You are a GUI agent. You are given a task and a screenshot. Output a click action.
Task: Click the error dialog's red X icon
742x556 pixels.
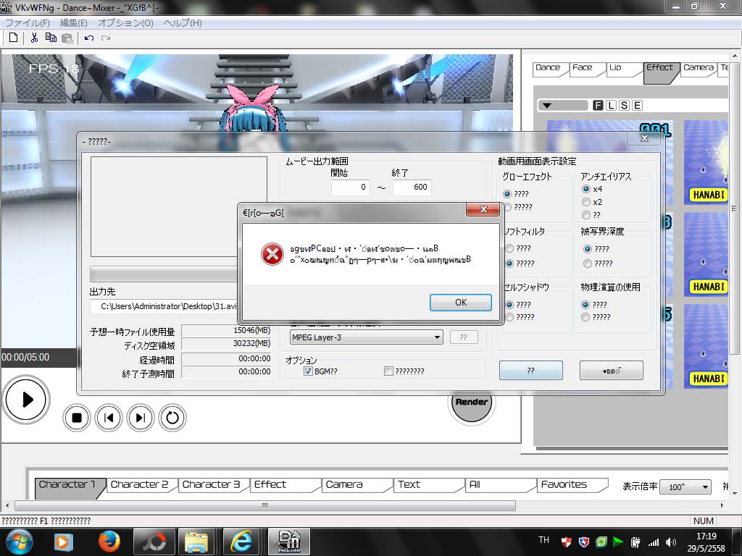tap(272, 254)
